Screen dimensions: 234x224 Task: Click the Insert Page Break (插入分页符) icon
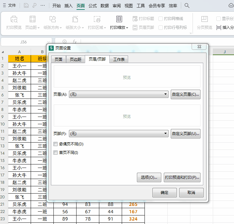[219, 28]
